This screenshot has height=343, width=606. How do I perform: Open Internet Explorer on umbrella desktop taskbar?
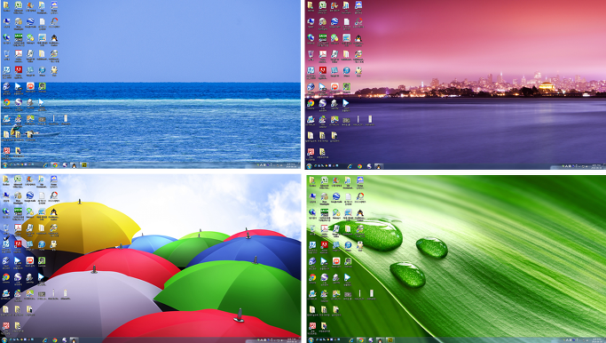(45, 340)
